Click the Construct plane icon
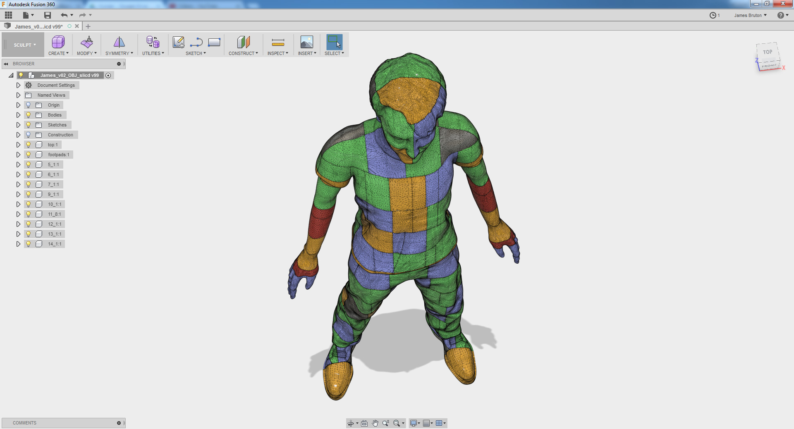 [x=243, y=42]
